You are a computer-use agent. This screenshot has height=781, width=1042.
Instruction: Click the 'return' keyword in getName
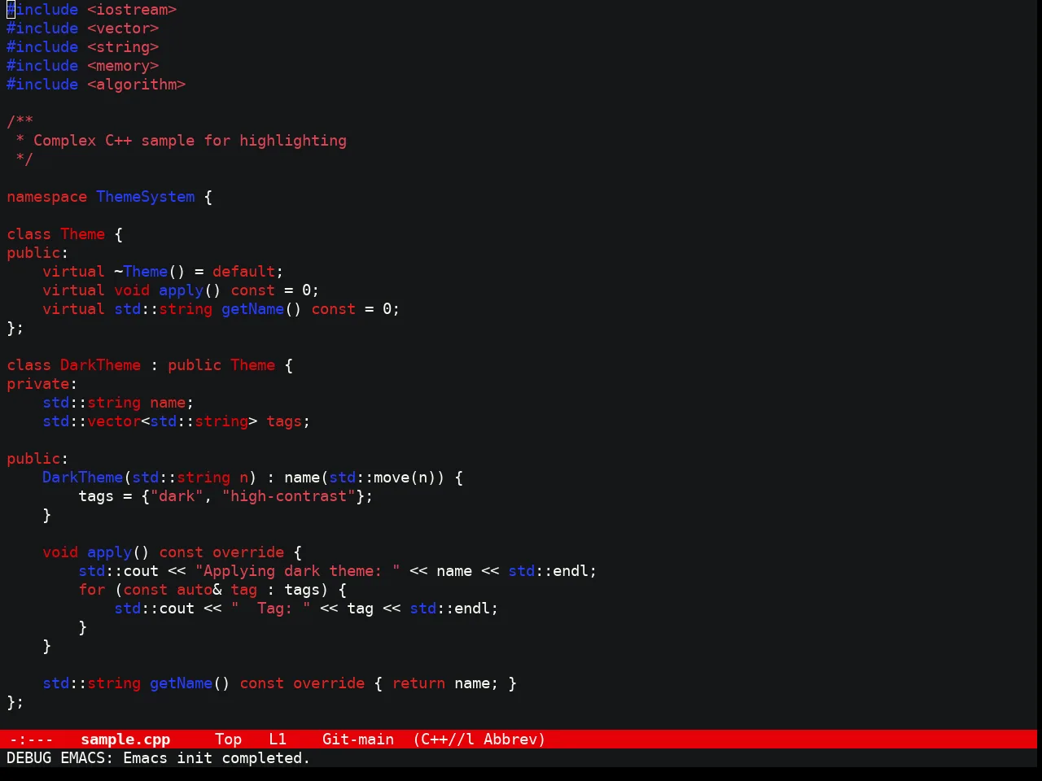click(x=418, y=683)
